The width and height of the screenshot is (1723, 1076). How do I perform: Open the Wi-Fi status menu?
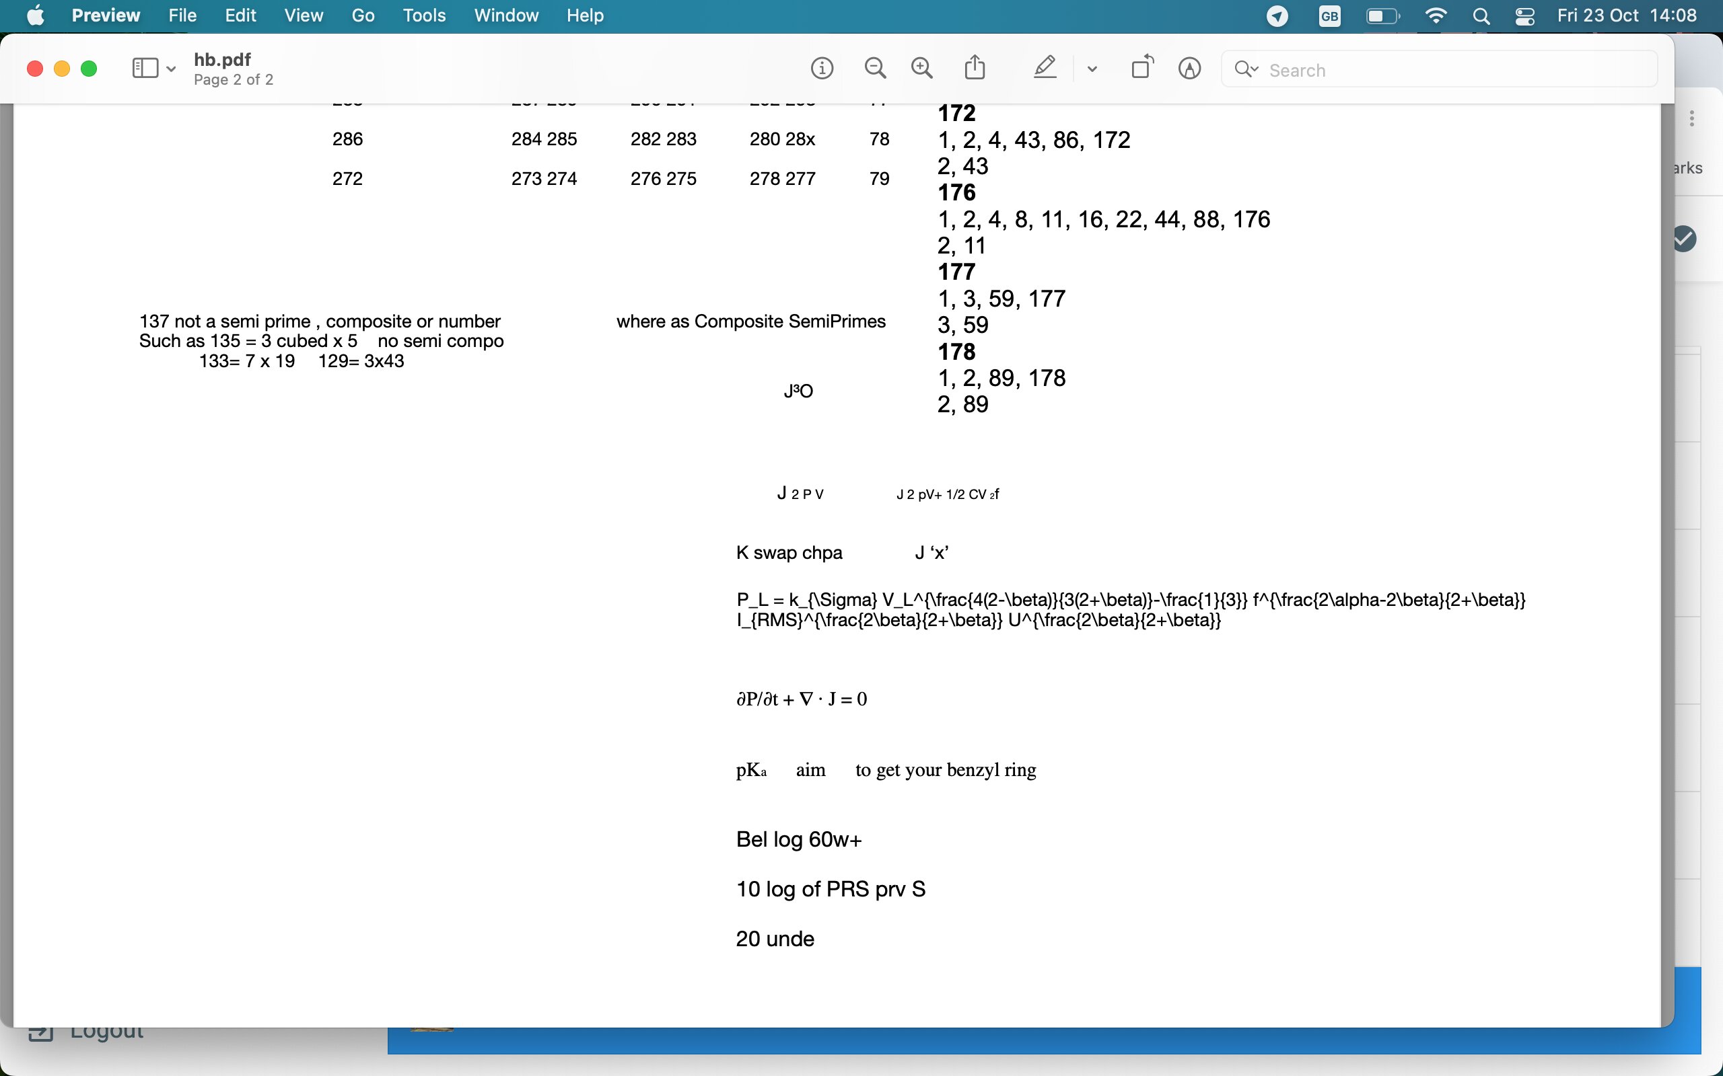pos(1436,15)
